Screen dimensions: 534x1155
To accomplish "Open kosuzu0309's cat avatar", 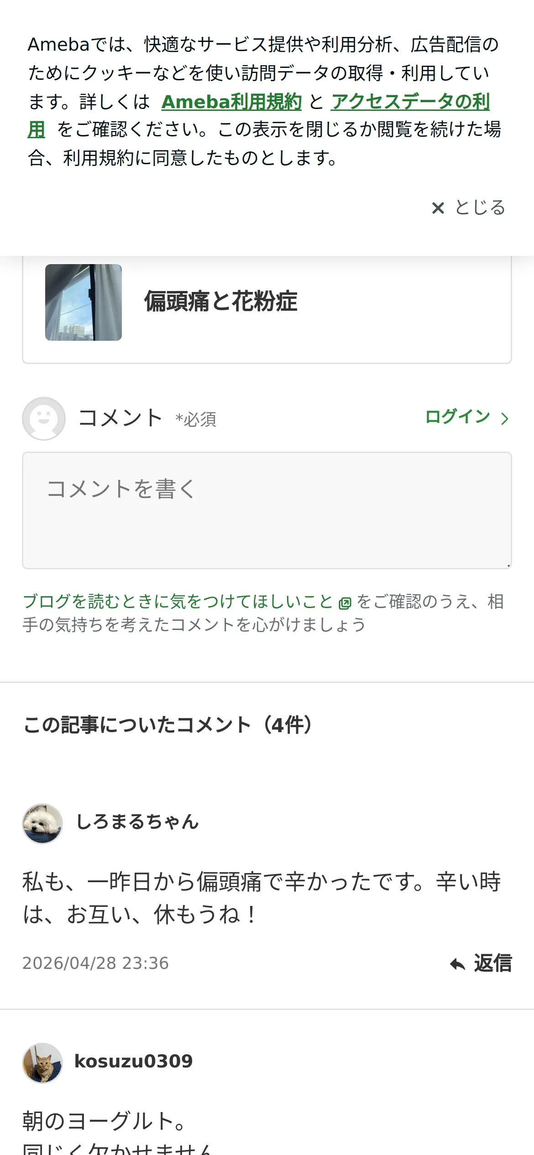I will click(42, 1063).
